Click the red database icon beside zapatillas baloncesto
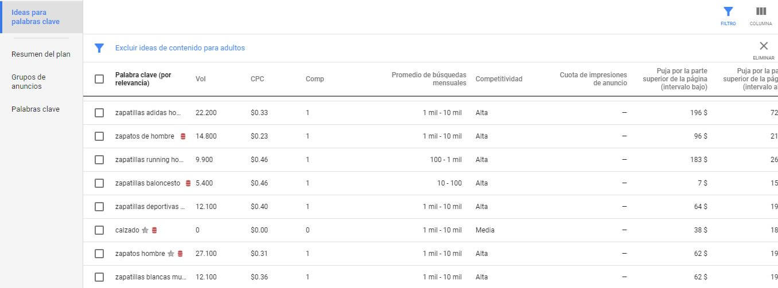This screenshot has height=288, width=778. coord(188,183)
